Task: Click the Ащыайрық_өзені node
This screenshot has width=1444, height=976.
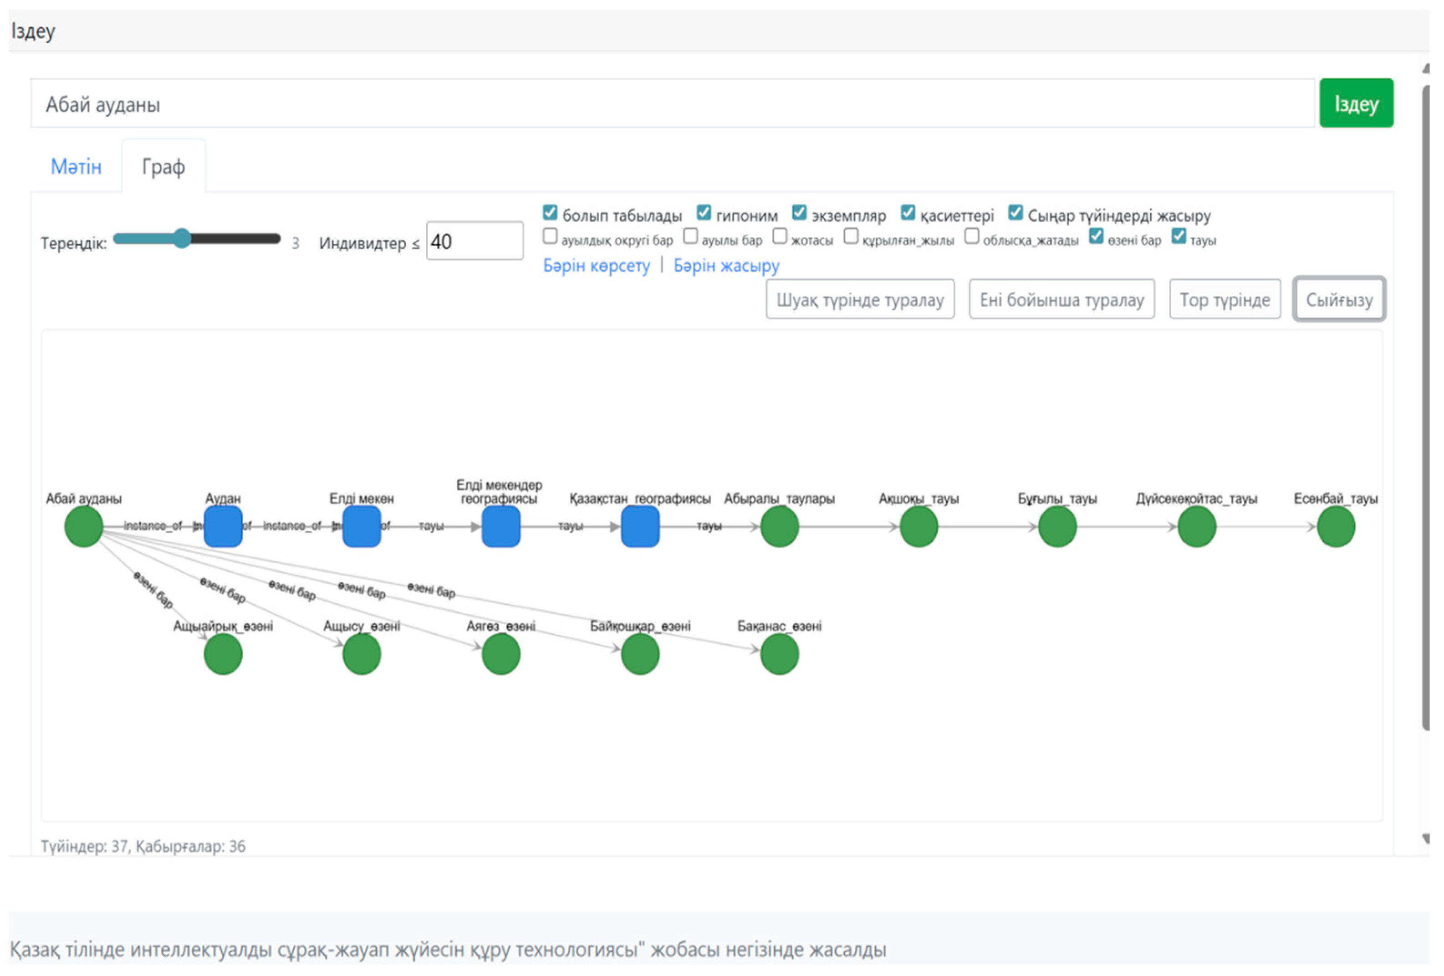Action: coord(223,654)
